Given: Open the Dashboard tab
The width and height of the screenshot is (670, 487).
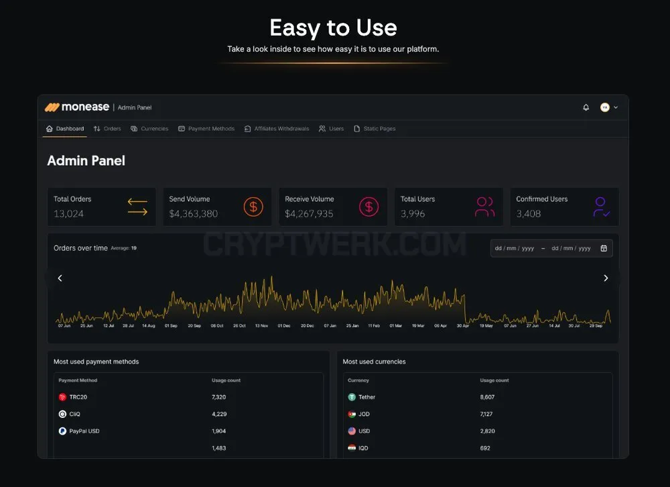Looking at the screenshot, I should coord(65,128).
